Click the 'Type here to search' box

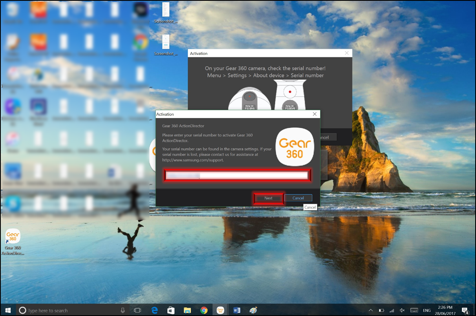pos(73,310)
